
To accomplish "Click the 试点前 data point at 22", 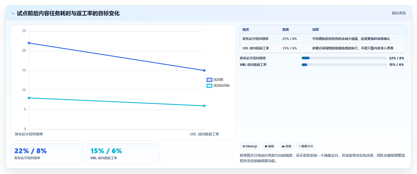I will 29,43.
